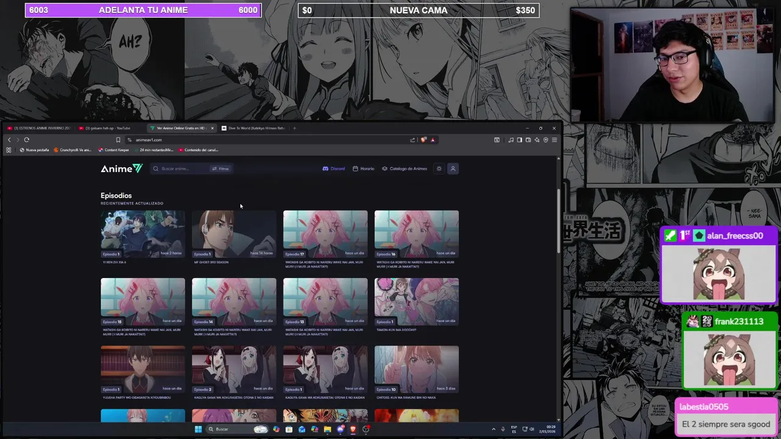Open the 'Nueva pestaña' bookmark

click(x=35, y=149)
